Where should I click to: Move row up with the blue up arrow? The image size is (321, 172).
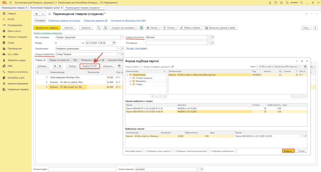(x=55, y=66)
